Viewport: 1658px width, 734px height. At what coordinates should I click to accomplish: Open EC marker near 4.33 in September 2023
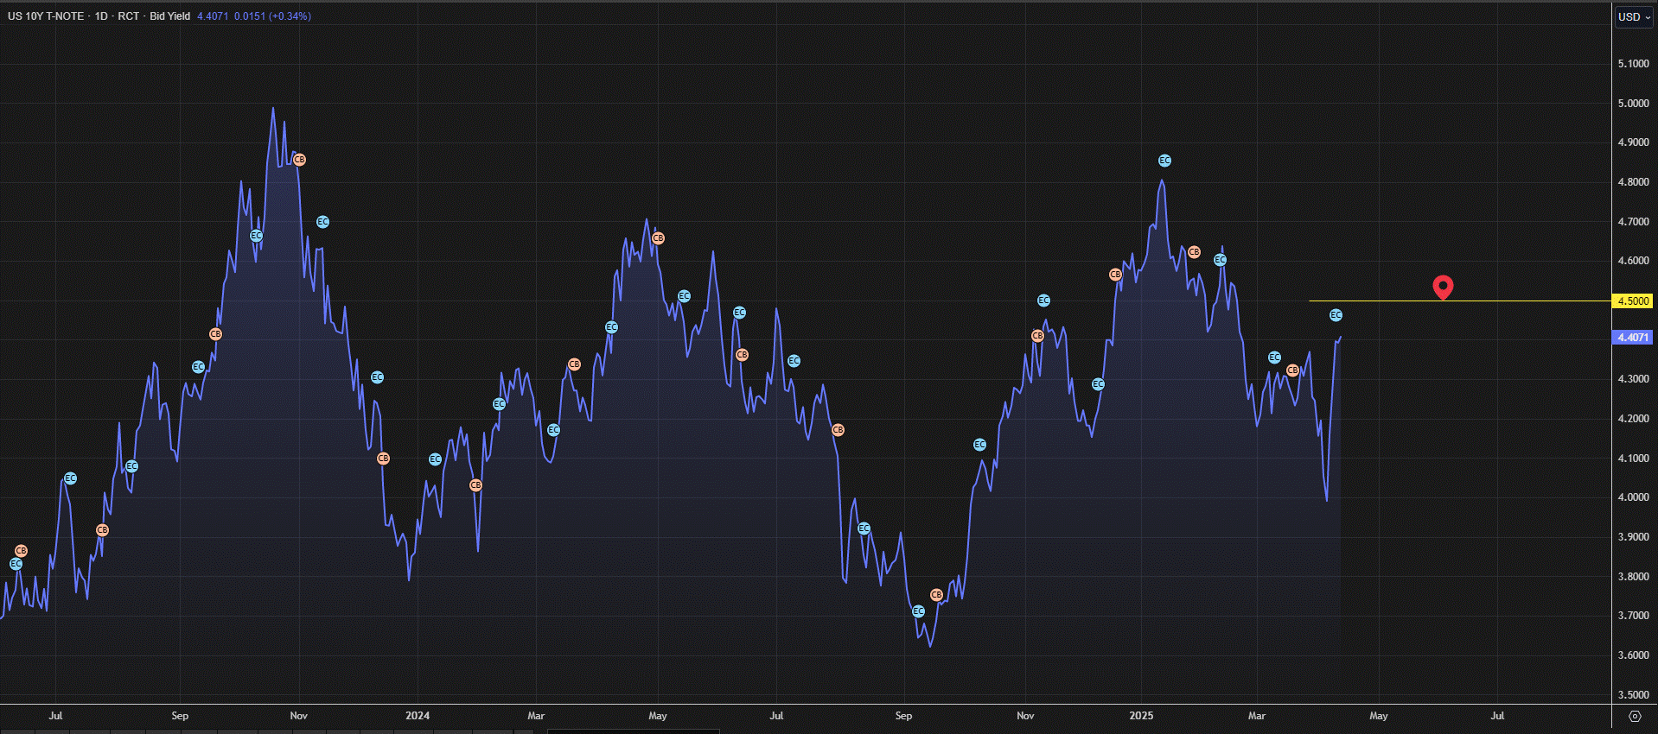(x=198, y=367)
